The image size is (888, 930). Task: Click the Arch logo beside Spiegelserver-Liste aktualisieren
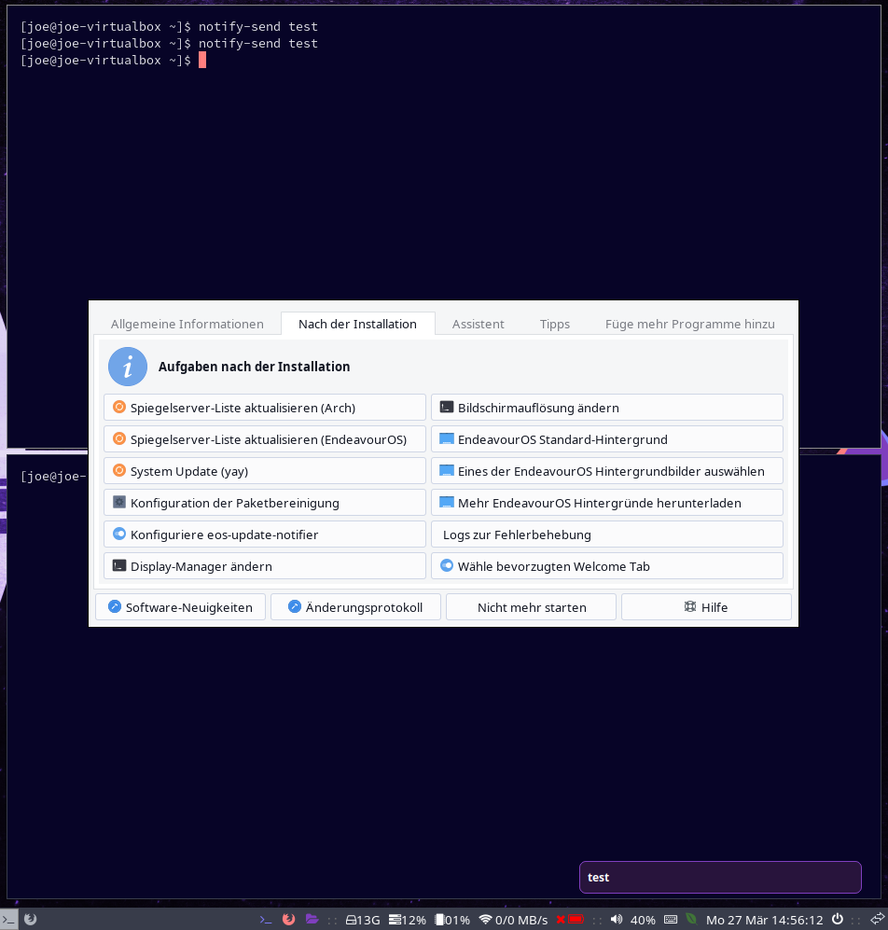pos(118,407)
